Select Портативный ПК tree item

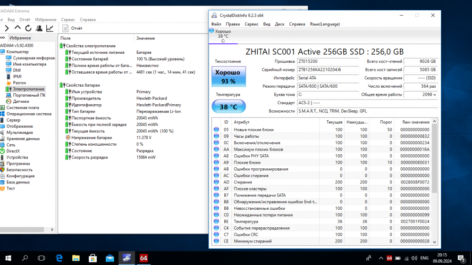click(29, 95)
